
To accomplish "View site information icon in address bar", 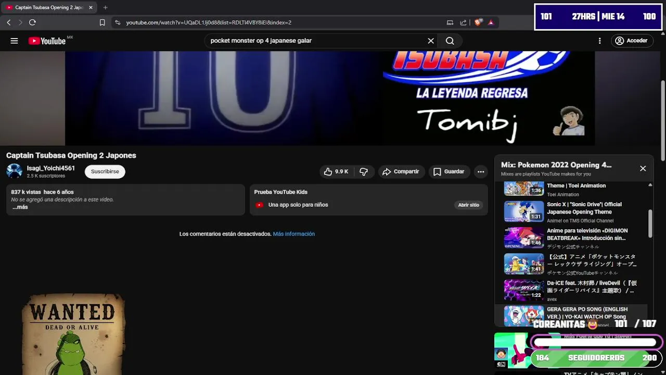I will point(118,22).
